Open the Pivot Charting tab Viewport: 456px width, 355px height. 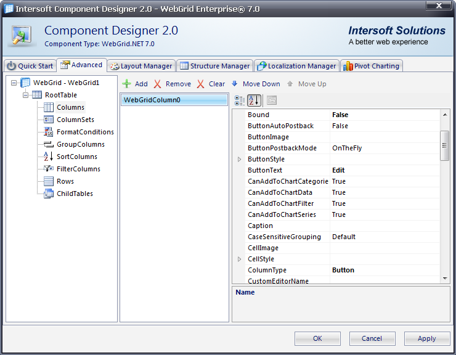click(x=371, y=66)
